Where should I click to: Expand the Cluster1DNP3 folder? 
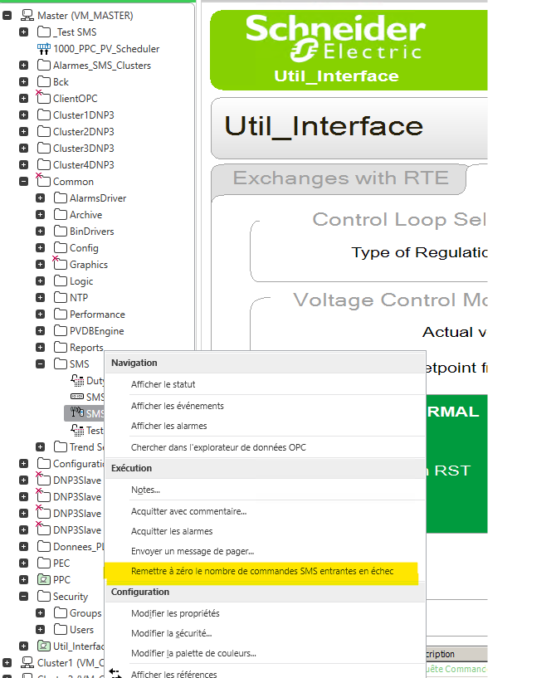24,115
